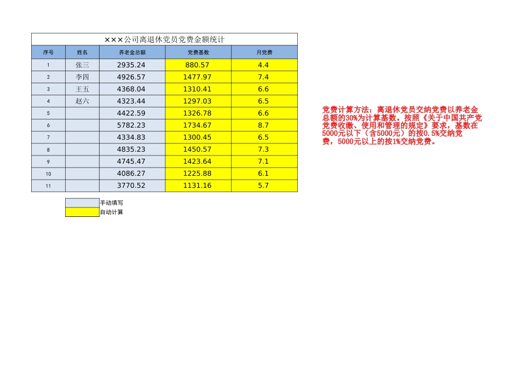The width and height of the screenshot is (520, 368).
Task: Select the pension amount 2935.24
Action: pos(131,65)
